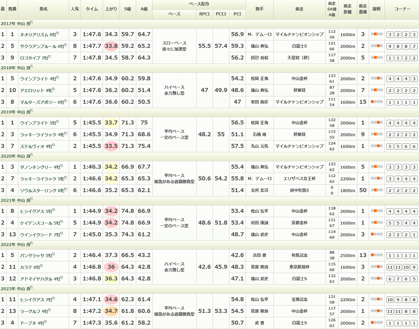Click the 騎手 column header
Screen dimensions: 419x329
[259, 9]
